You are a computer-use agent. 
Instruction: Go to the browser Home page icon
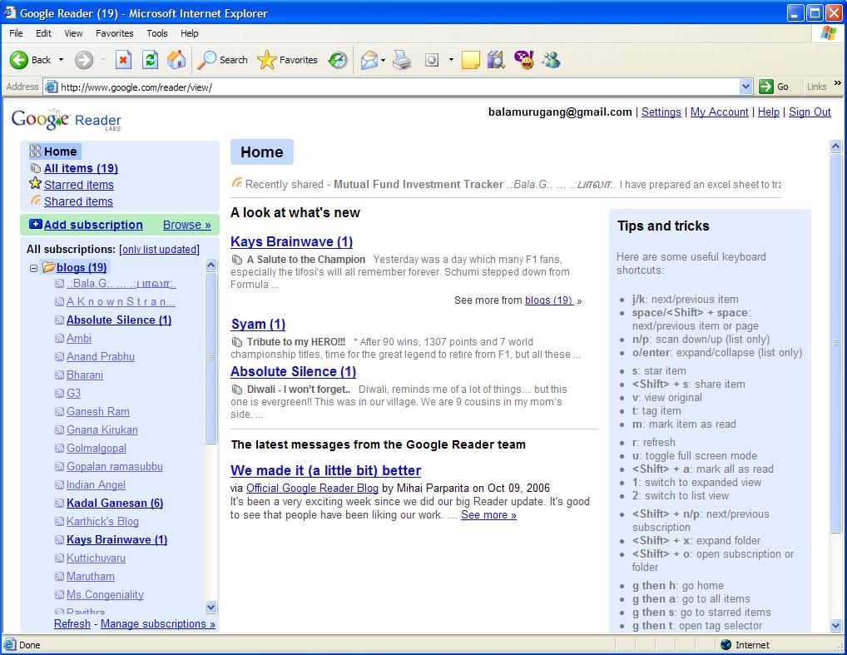tap(176, 60)
